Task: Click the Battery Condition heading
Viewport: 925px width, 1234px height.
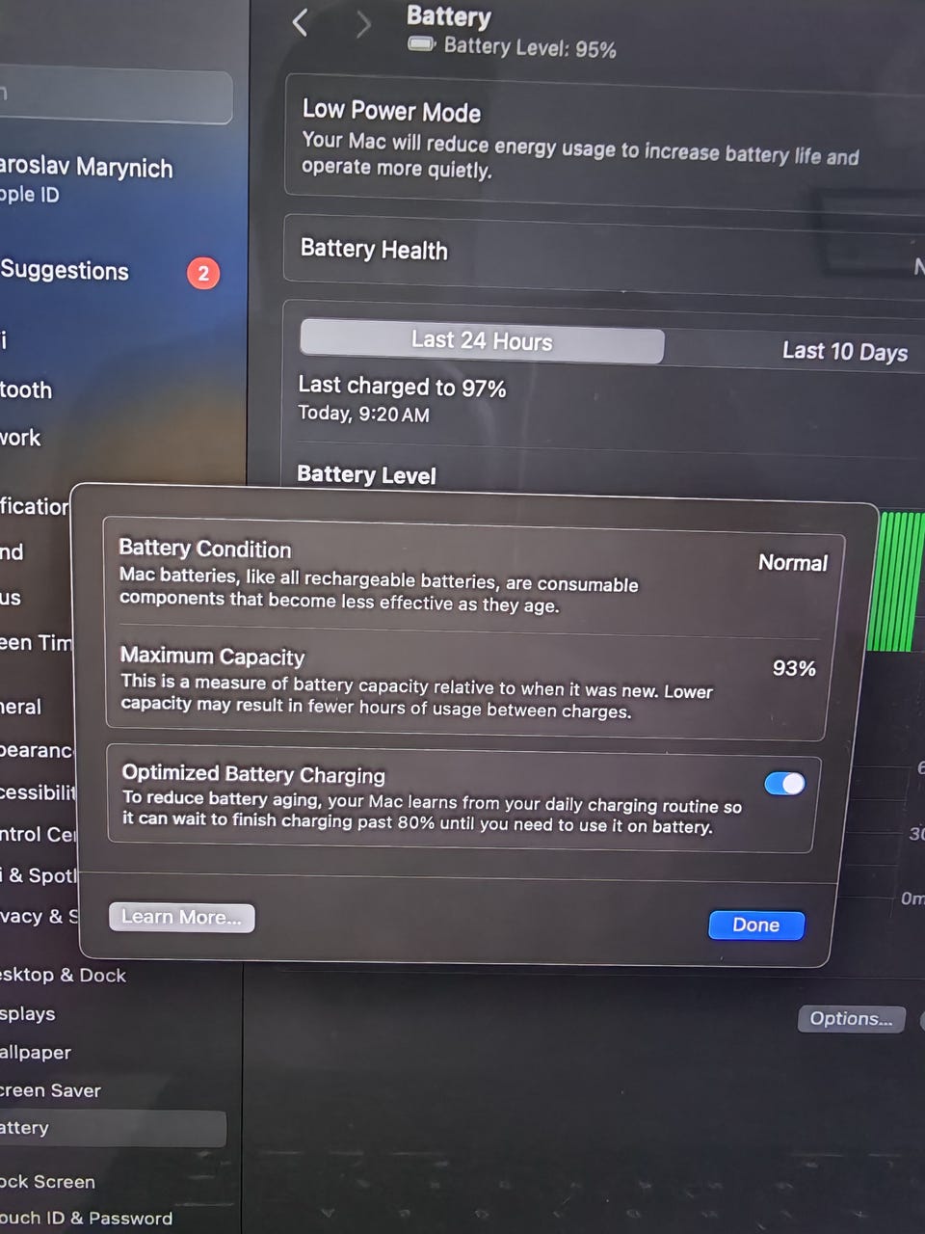Action: 204,549
